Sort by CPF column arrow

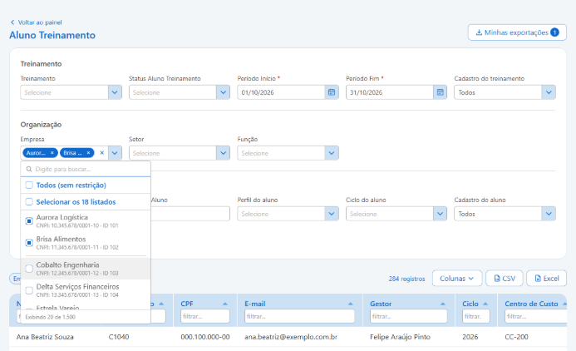224,304
